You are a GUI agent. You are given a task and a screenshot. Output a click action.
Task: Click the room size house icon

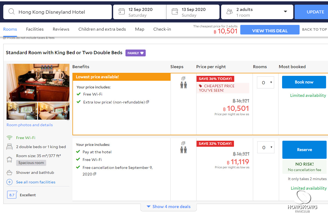click(10, 159)
